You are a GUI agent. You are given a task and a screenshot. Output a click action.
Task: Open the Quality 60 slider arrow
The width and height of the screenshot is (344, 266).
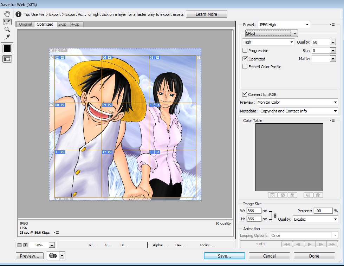click(x=333, y=42)
